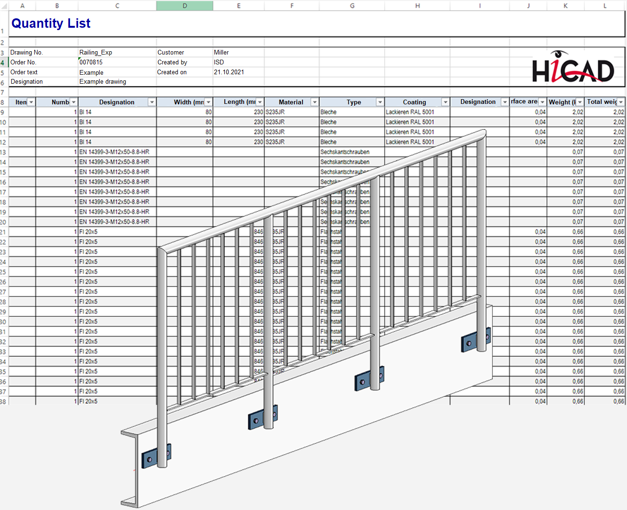The image size is (627, 510).
Task: Open Designation filter dropdown next to Number
Action: (x=151, y=102)
